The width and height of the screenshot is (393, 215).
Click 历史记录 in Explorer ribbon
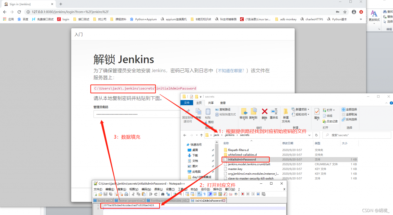click(x=330, y=121)
